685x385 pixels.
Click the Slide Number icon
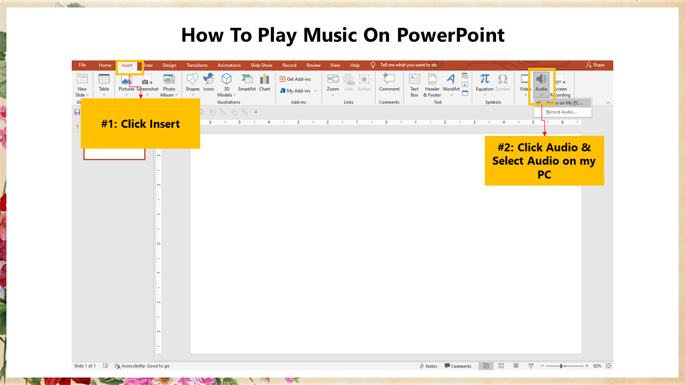[x=465, y=84]
